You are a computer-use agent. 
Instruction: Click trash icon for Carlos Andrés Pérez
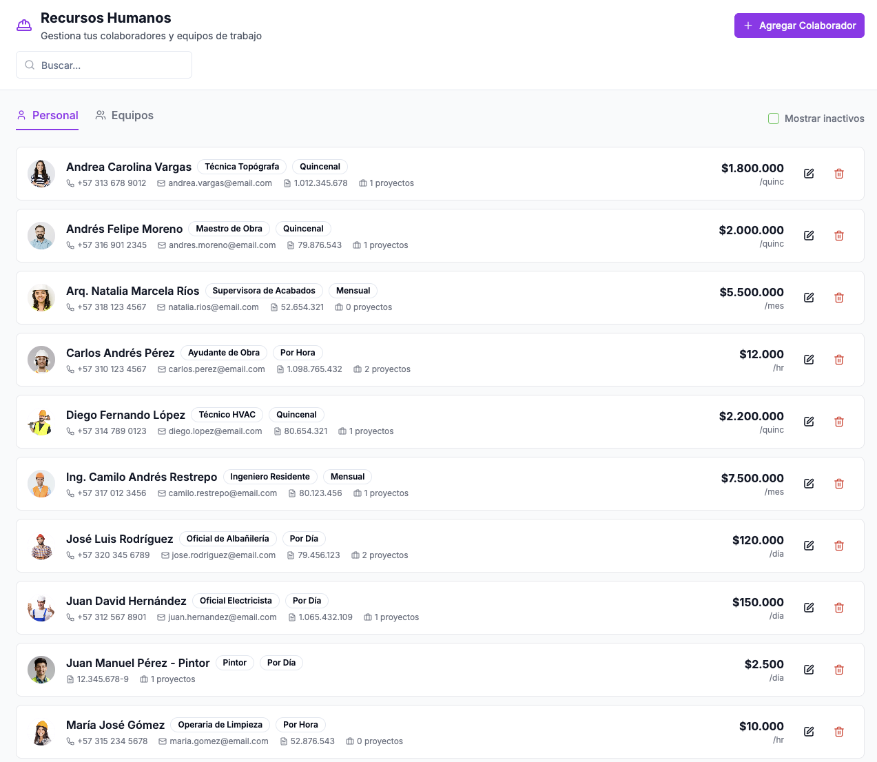(839, 360)
